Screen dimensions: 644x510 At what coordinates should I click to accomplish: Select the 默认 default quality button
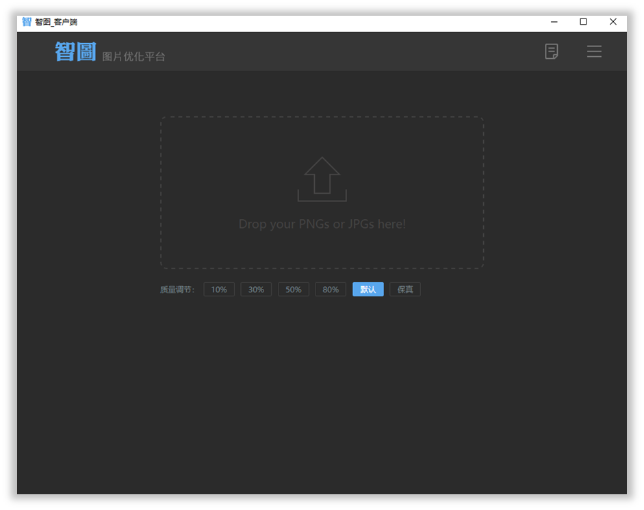(368, 290)
